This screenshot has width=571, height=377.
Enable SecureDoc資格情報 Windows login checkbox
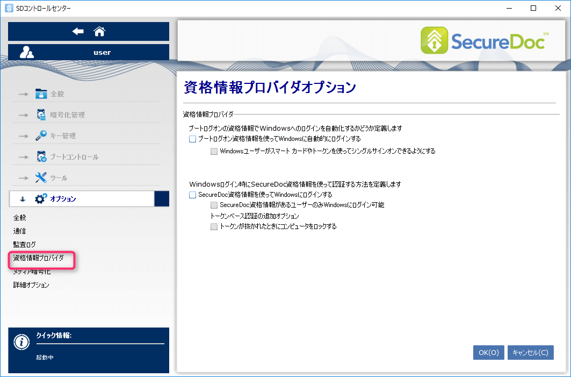193,195
